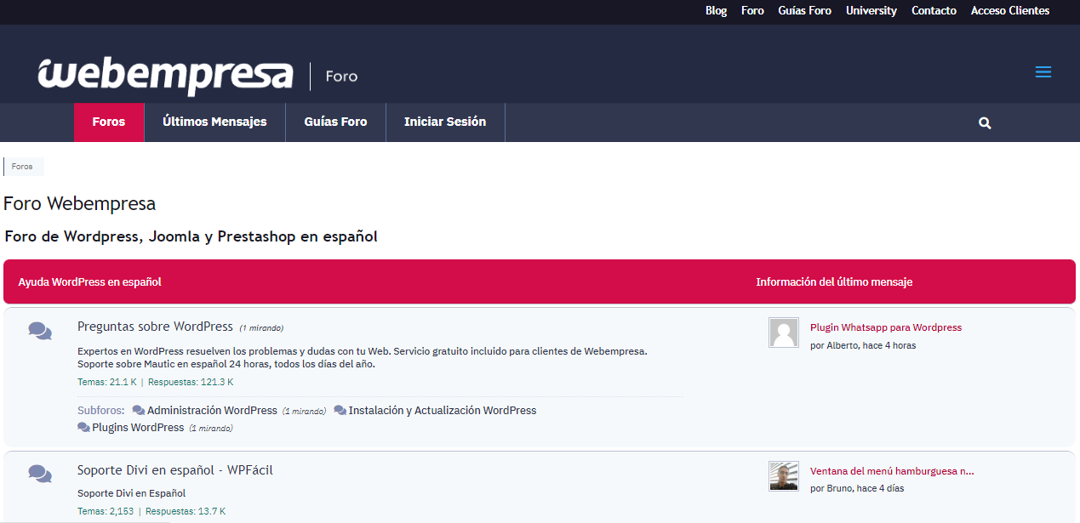1080x523 pixels.
Task: Click forum bubble icon for Soporte Divi
Action: click(40, 474)
